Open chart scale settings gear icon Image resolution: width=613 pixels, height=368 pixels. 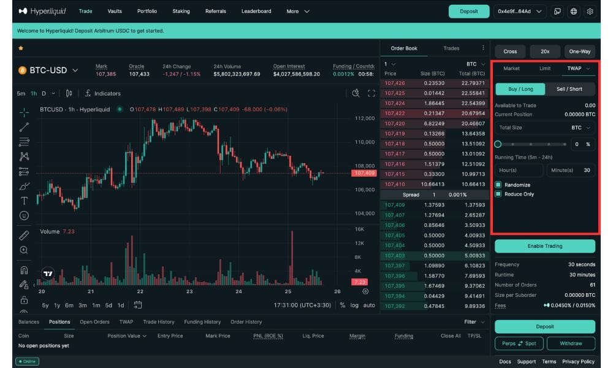click(x=365, y=291)
